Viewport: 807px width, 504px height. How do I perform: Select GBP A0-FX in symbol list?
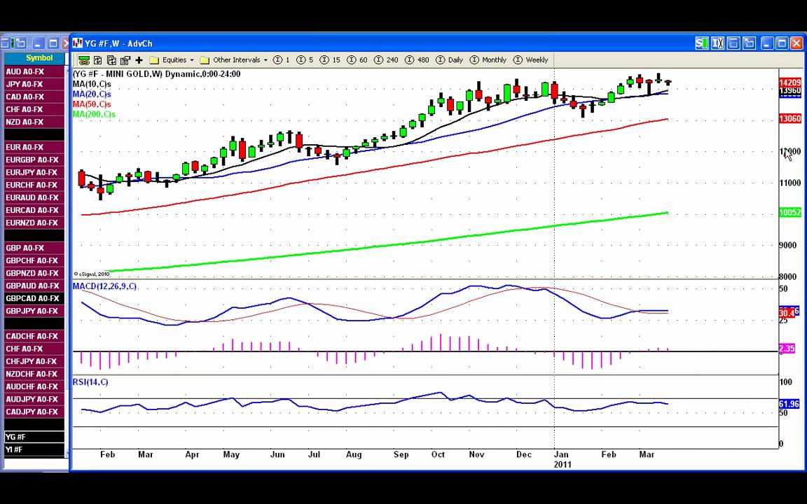(34, 248)
